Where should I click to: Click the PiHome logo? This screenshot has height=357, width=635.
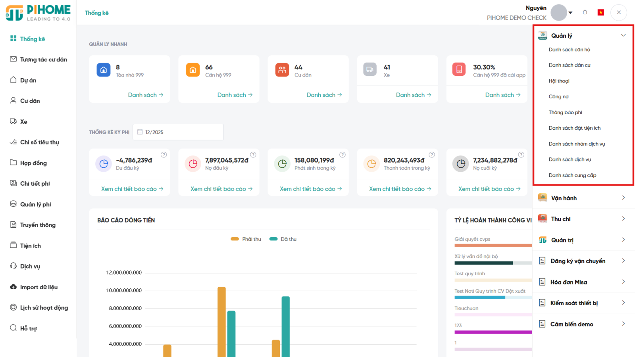[38, 13]
